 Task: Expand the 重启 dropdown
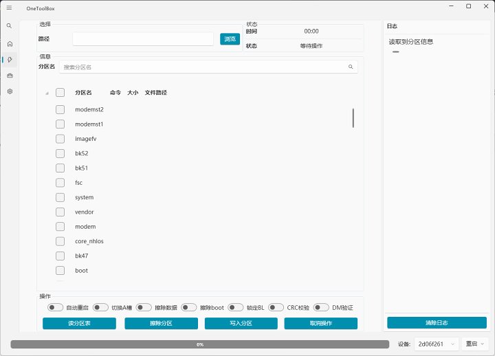[x=476, y=344]
